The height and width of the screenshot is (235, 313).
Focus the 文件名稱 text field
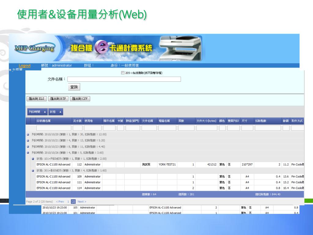[124, 79]
